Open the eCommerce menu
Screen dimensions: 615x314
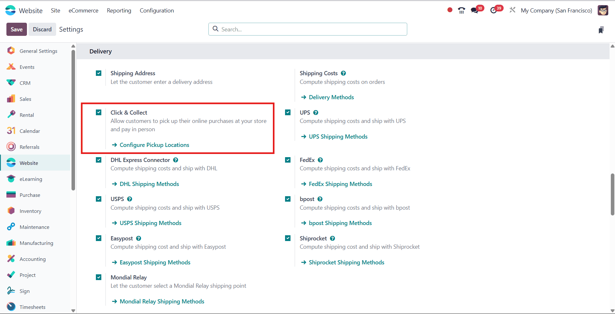[x=83, y=11]
